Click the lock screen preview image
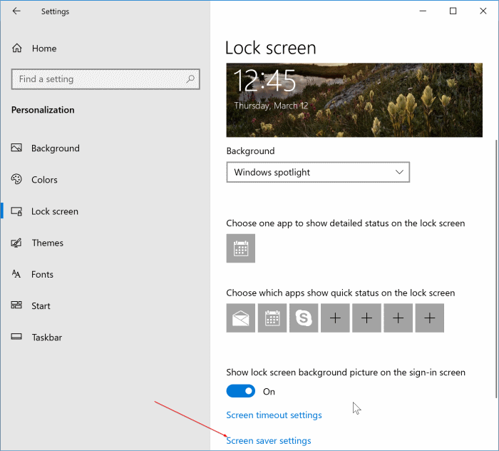 click(354, 100)
